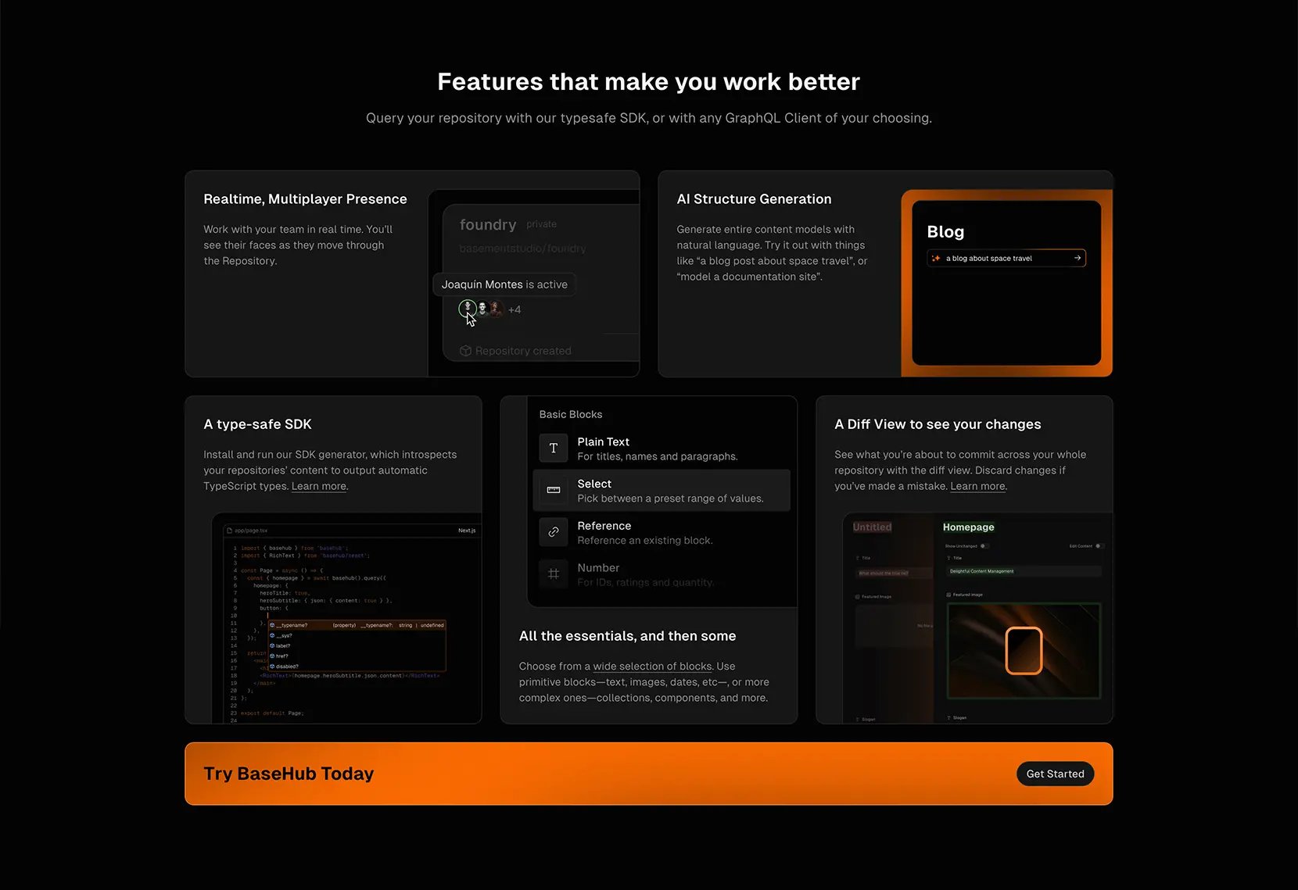
Task: Choose the Reference block row
Action: 662,533
